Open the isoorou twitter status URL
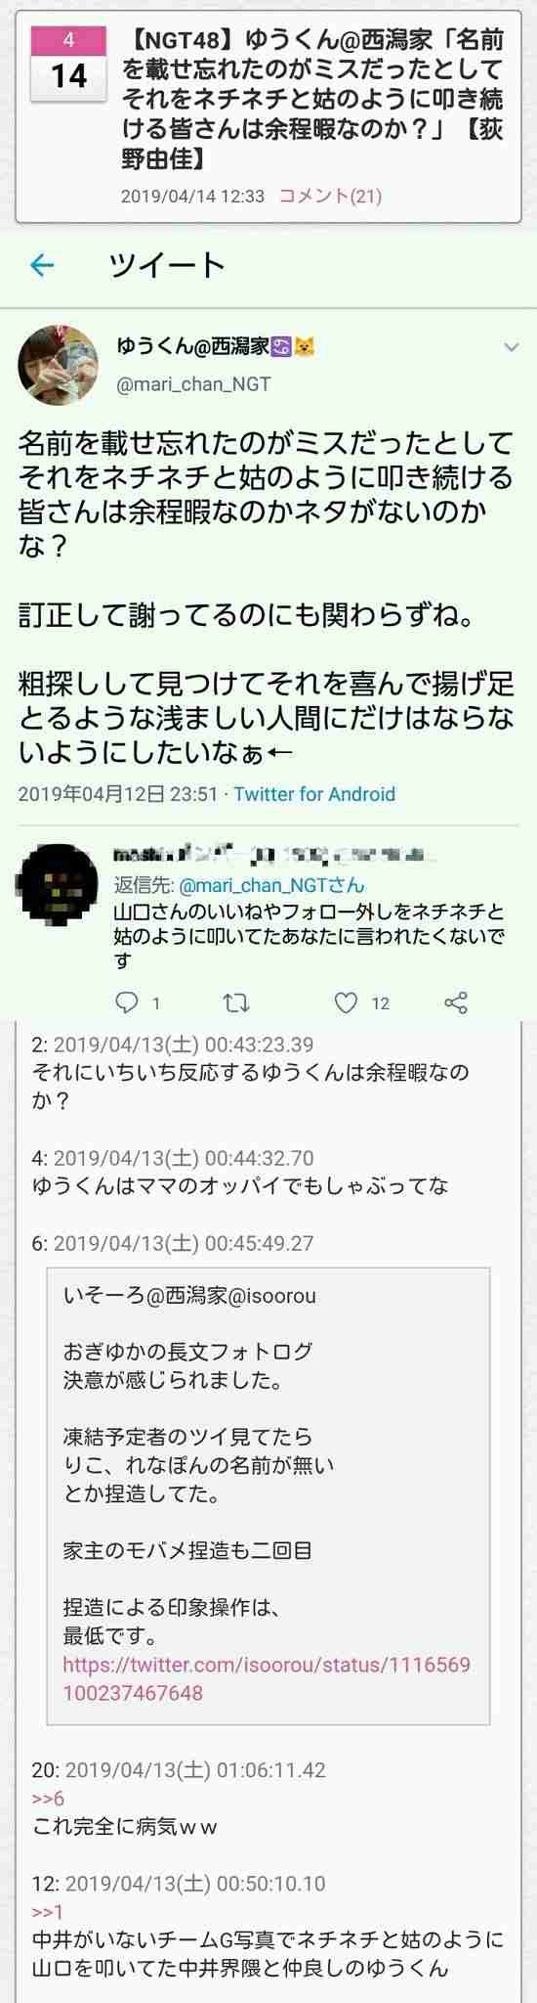 click(x=267, y=1678)
